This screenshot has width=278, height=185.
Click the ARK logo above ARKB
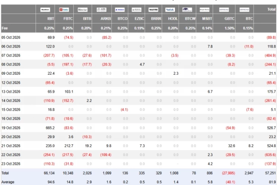pos(102,10)
